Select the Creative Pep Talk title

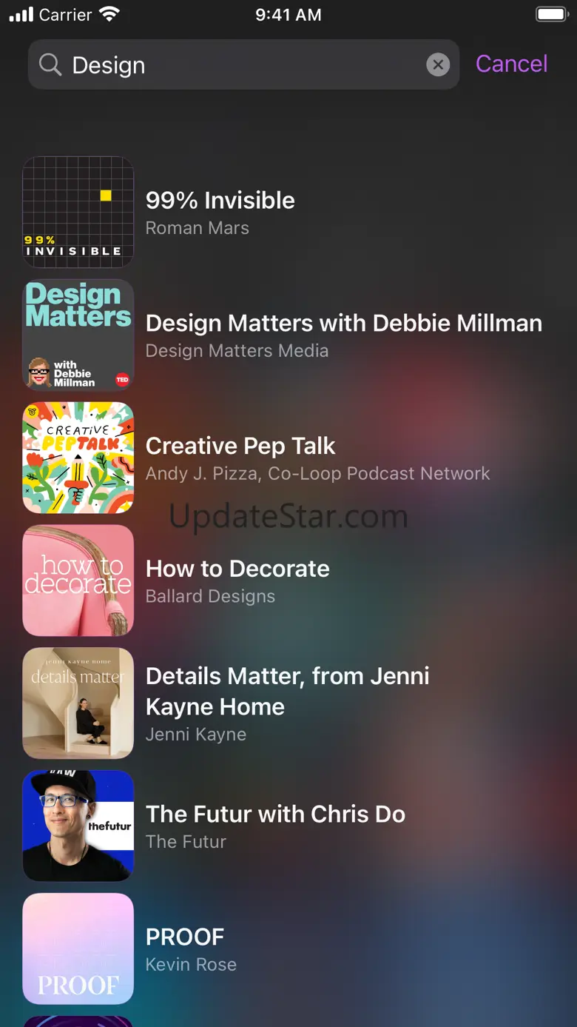[240, 446]
